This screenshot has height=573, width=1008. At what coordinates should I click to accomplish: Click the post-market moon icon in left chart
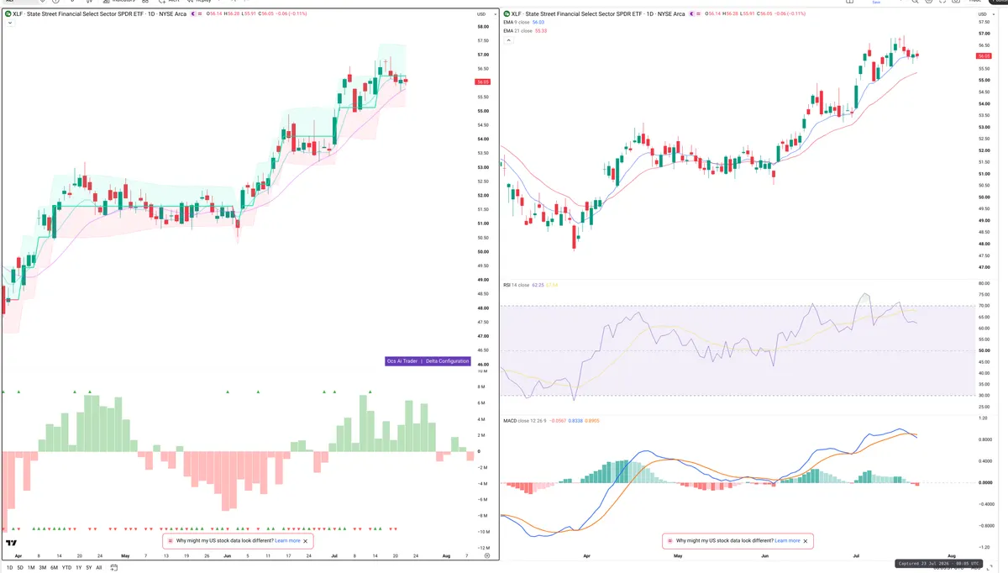[x=194, y=14]
